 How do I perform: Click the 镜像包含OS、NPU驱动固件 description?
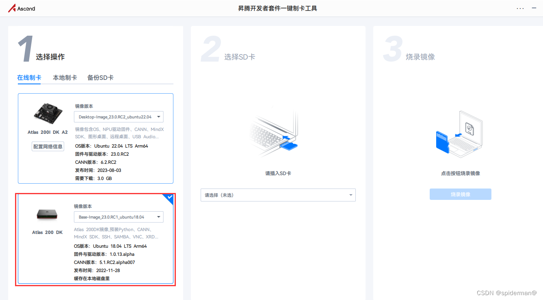(119, 133)
